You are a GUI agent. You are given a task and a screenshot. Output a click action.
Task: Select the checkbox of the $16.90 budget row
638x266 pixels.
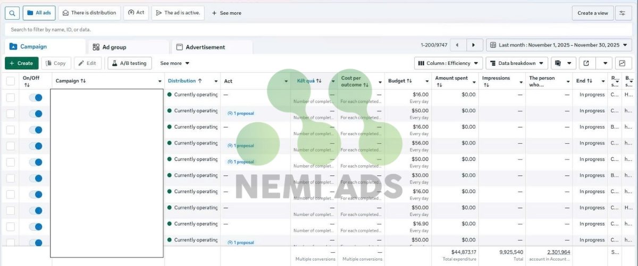tap(11, 227)
